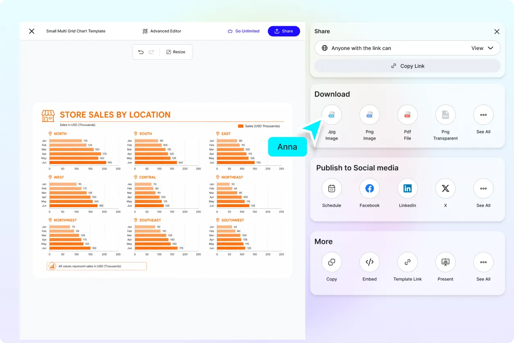
Task: See All options in Download section
Action: (483, 115)
